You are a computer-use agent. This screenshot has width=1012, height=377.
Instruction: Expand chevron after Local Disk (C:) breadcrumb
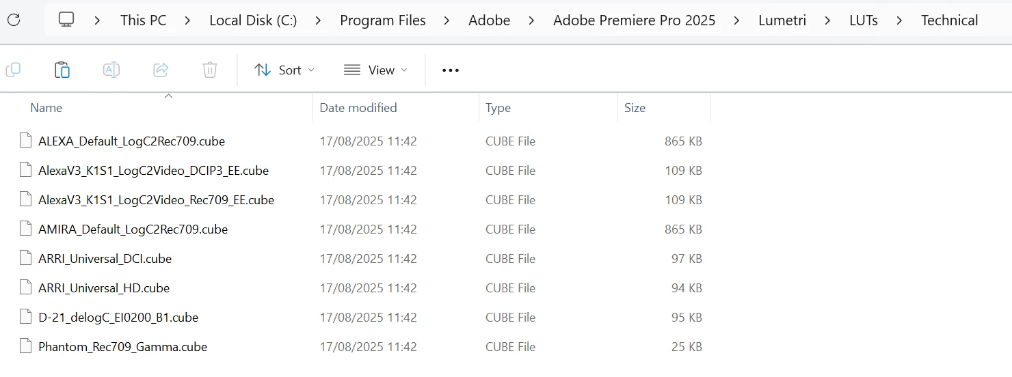coord(319,20)
